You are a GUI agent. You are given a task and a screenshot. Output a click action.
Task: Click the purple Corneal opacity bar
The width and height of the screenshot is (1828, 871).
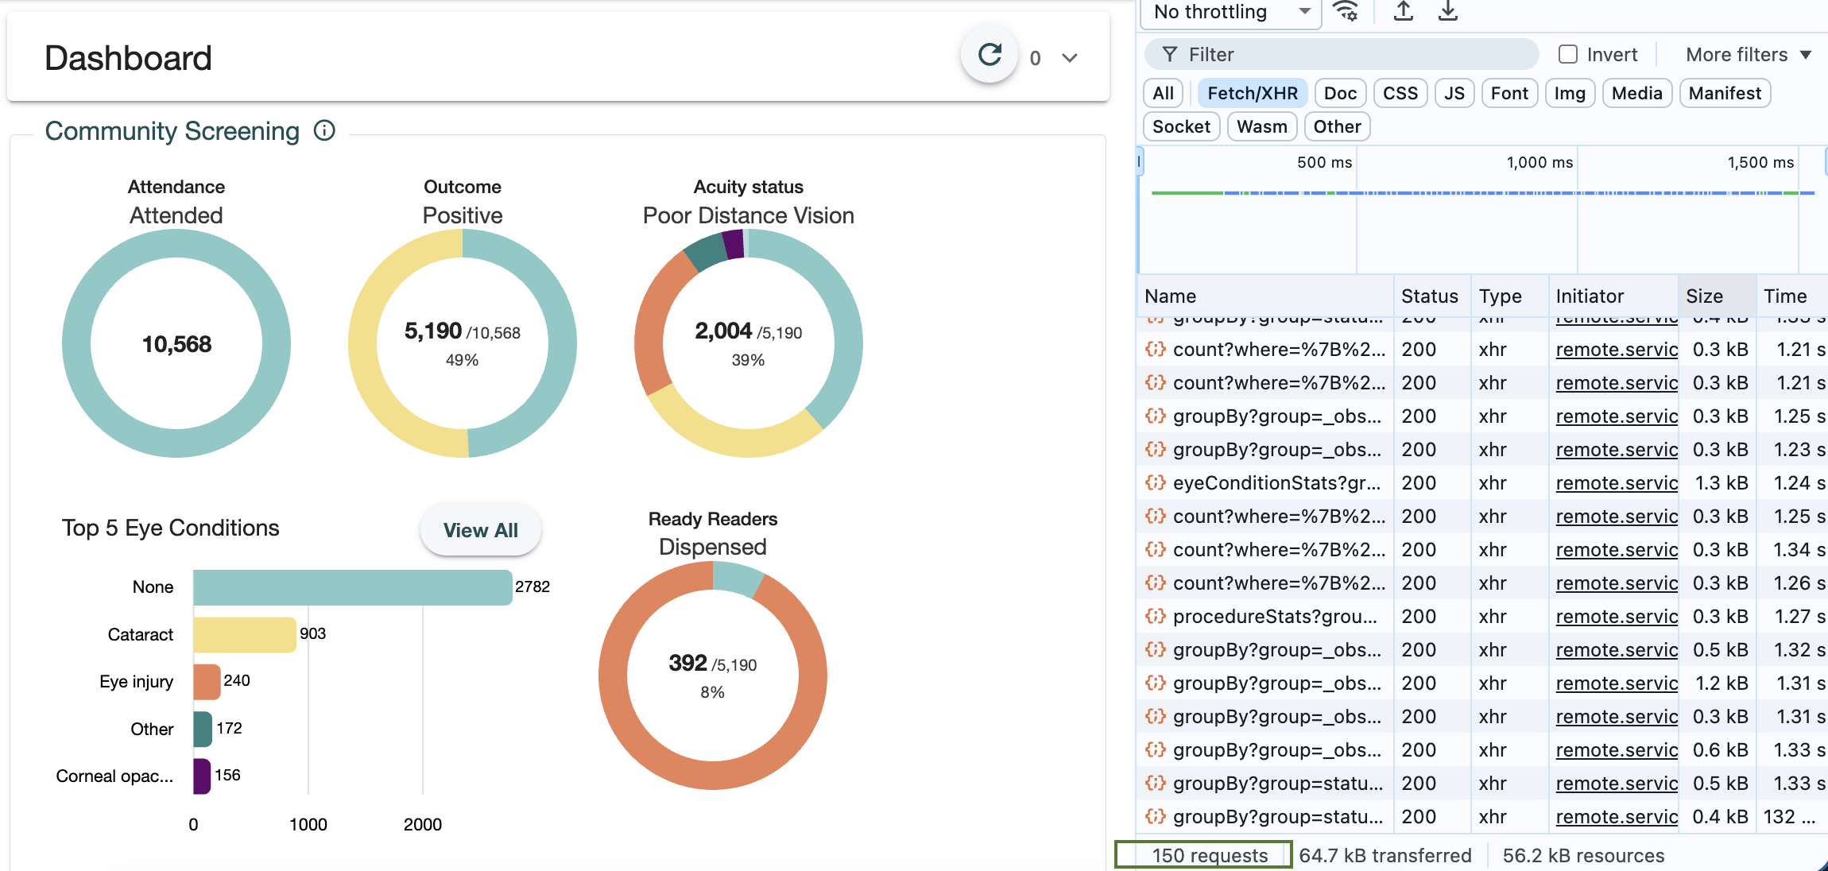point(202,776)
